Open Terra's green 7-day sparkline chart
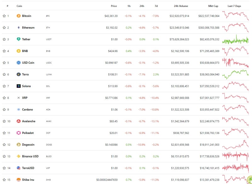Screen dimensions: 252x184 click(x=235, y=74)
